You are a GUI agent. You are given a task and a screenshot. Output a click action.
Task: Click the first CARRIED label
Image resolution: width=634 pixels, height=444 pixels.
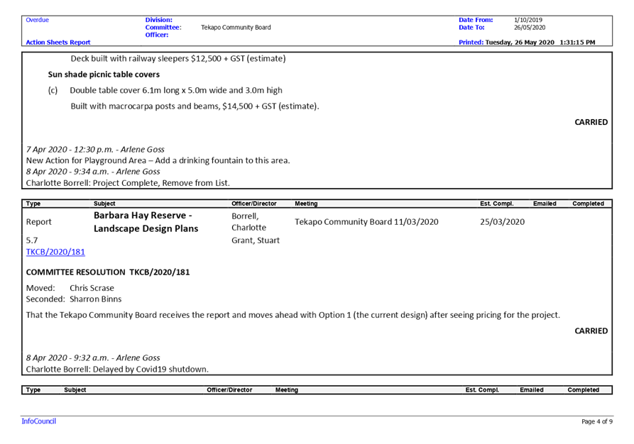pyautogui.click(x=591, y=122)
